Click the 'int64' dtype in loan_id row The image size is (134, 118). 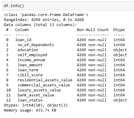click(x=119, y=40)
